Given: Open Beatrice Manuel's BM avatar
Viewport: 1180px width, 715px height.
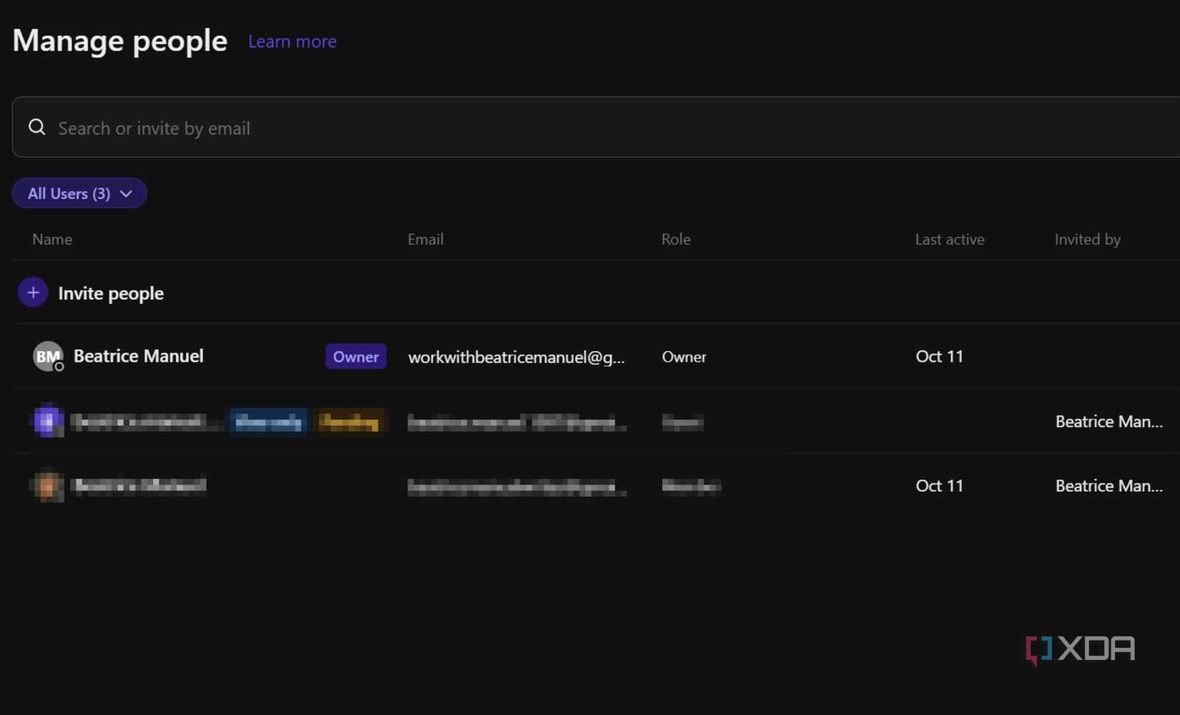Looking at the screenshot, I should click(48, 356).
